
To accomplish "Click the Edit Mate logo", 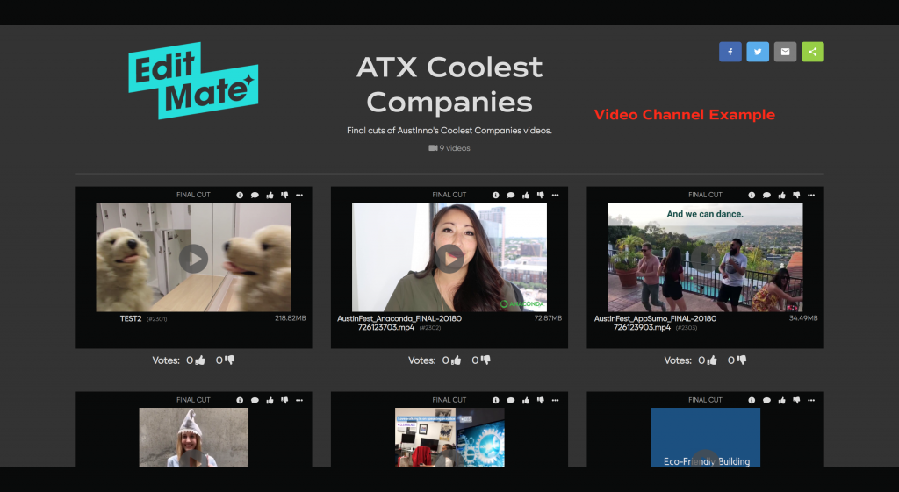I will (x=193, y=81).
